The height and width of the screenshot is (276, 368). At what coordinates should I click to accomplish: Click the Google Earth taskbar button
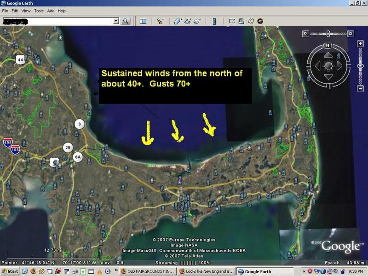(265, 271)
